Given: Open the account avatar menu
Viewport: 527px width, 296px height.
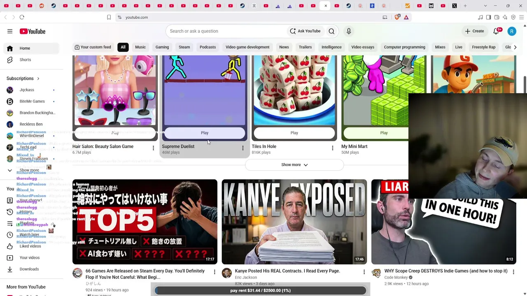Looking at the screenshot, I should tap(512, 31).
